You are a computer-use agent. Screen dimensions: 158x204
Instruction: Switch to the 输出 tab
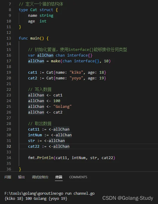coord(22,177)
